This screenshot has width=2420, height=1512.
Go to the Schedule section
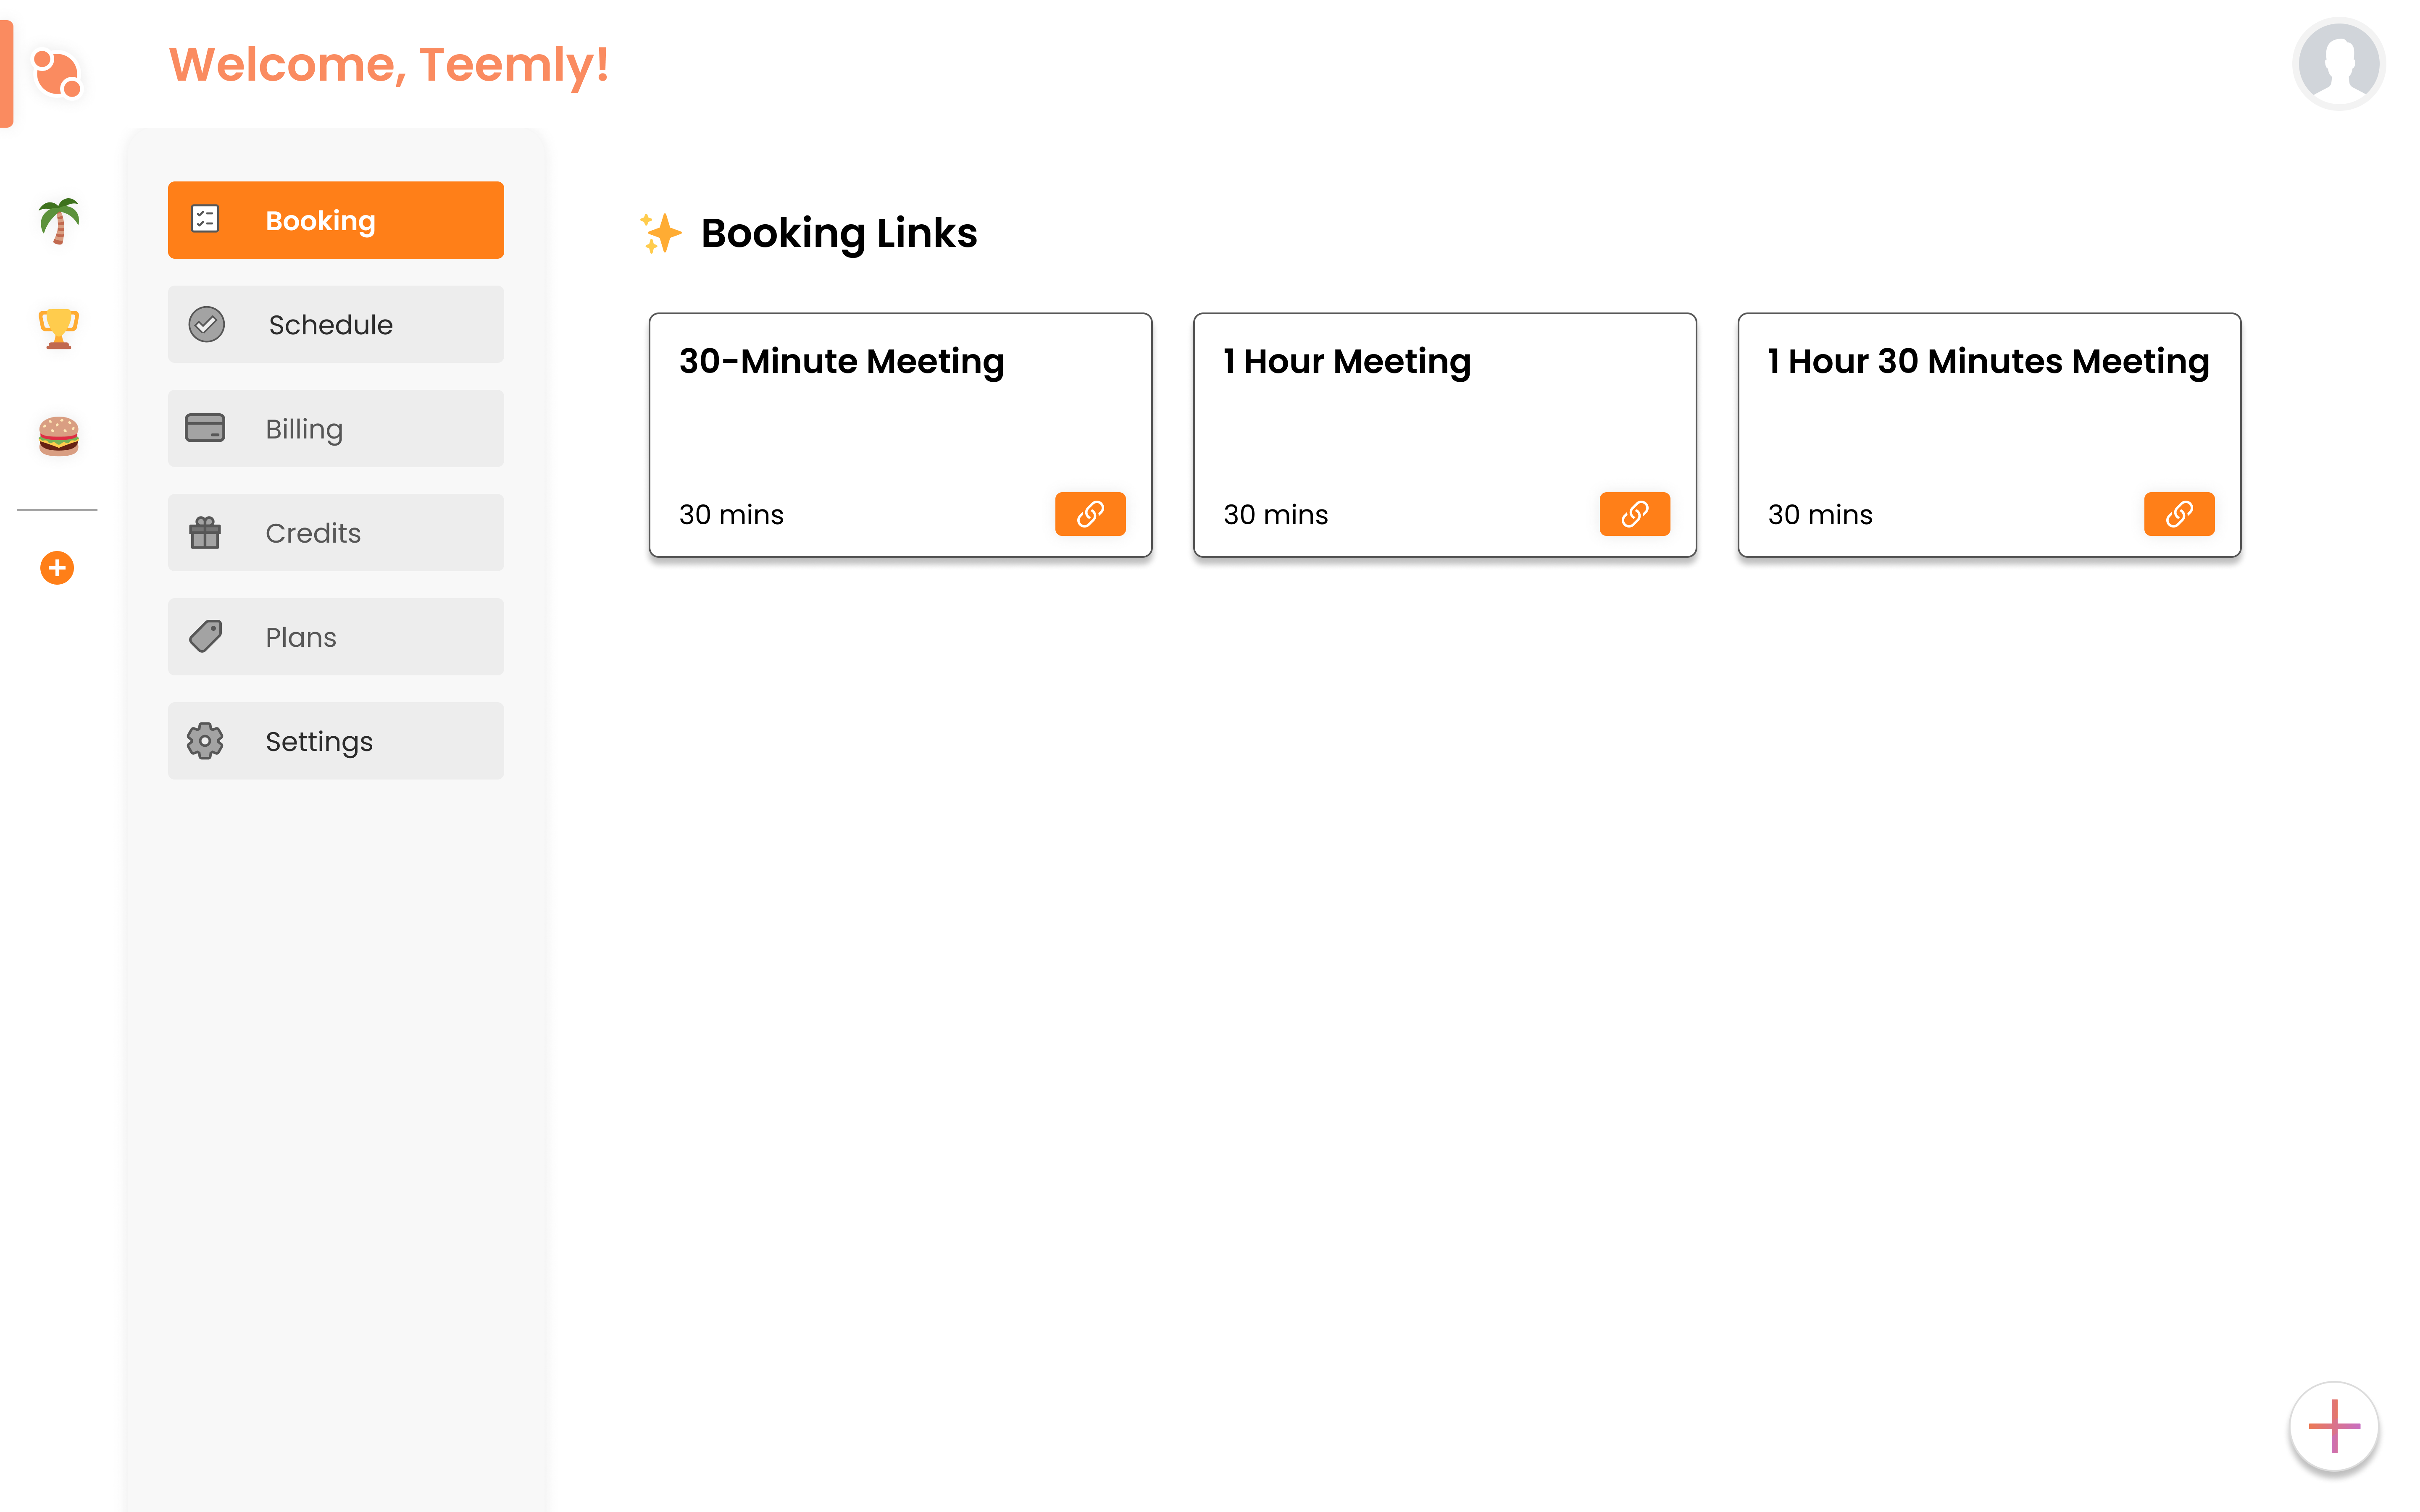[336, 324]
